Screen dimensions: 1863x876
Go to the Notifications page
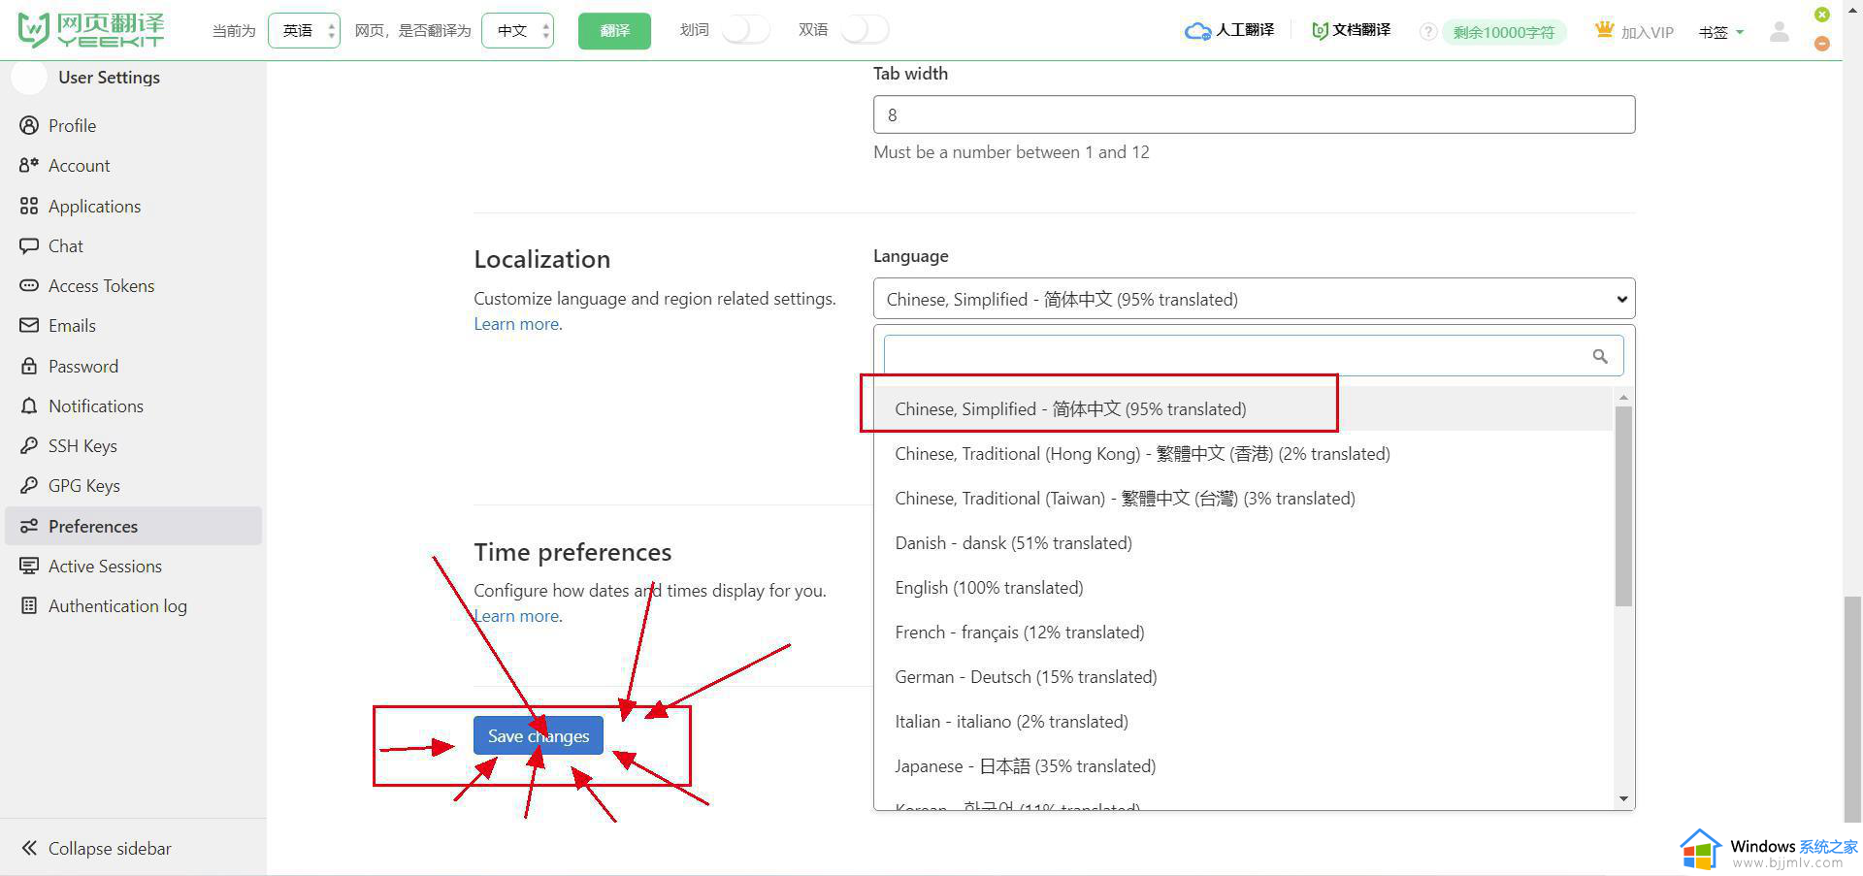pos(133,406)
